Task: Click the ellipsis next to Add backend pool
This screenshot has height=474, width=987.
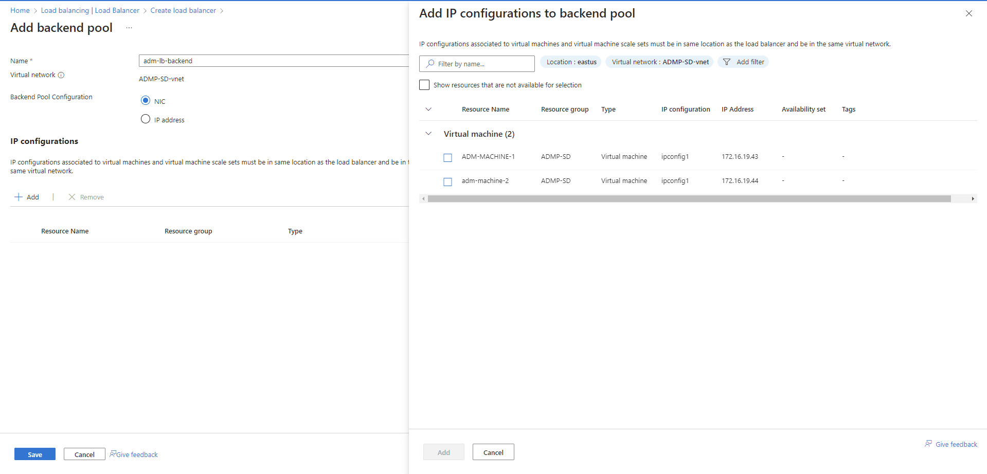Action: tap(129, 28)
